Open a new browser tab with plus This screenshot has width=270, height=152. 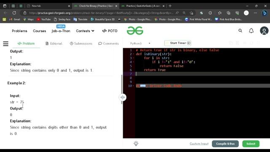[x=170, y=6]
